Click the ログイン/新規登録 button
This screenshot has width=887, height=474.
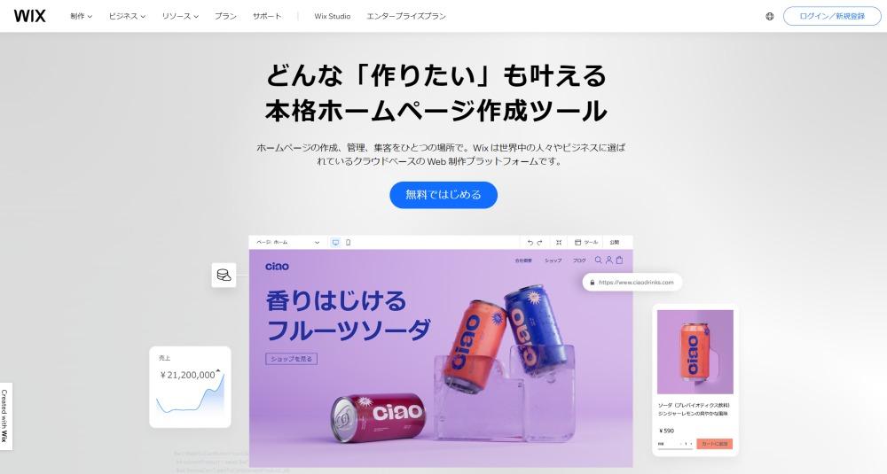pos(832,16)
